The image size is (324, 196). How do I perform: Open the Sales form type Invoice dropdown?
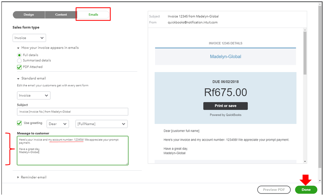point(29,38)
